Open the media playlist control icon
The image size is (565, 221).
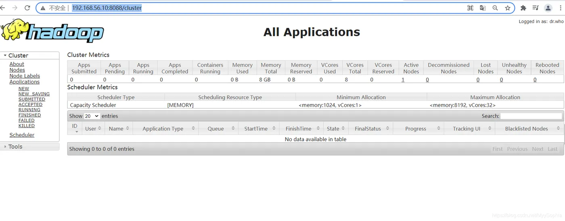[x=536, y=8]
